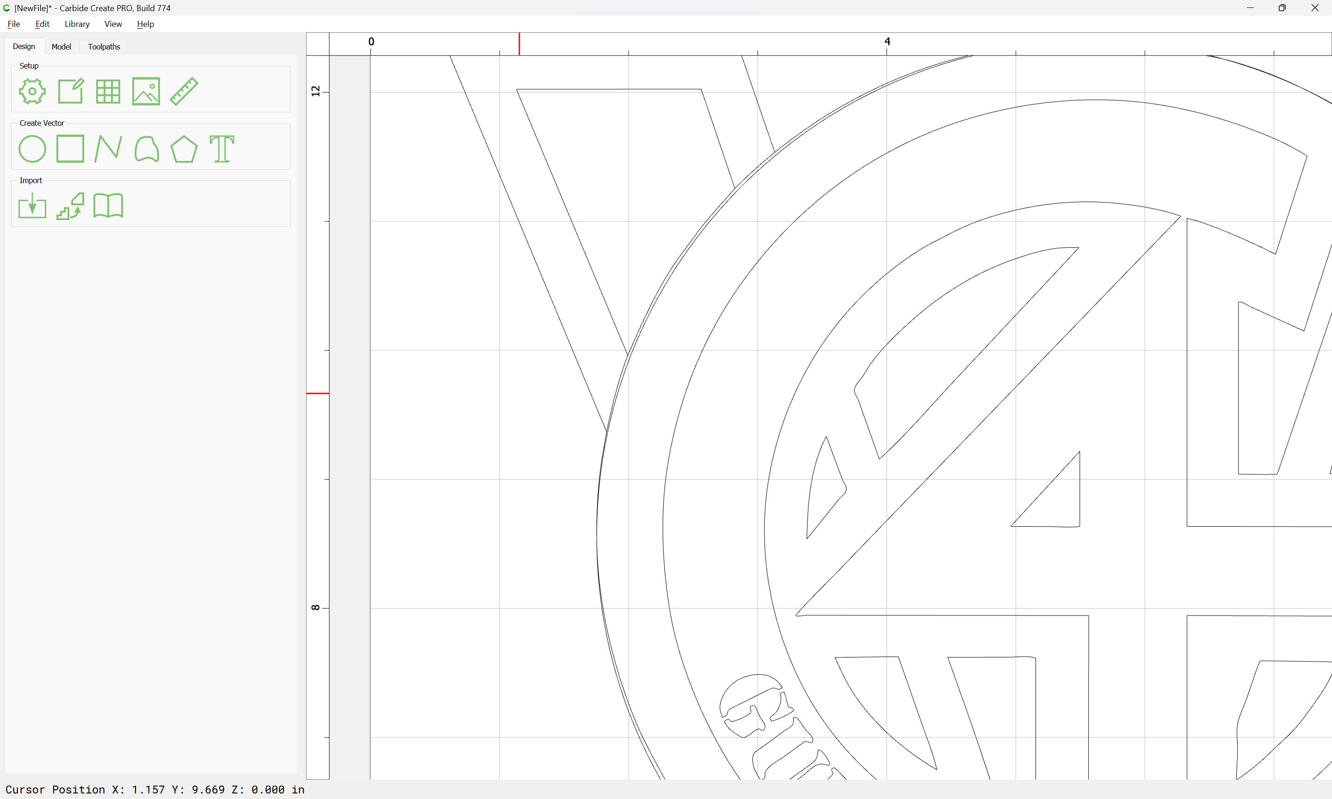
Task: Click the Create Vector section label
Action: click(42, 123)
